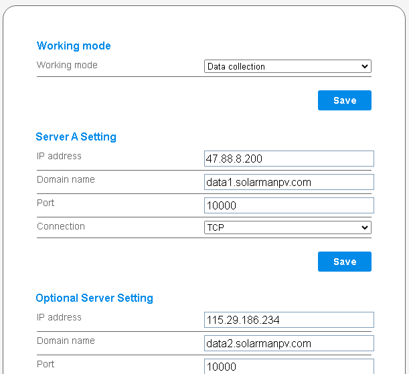Click the Server A IP address label
This screenshot has width=409, height=374.
tap(59, 157)
